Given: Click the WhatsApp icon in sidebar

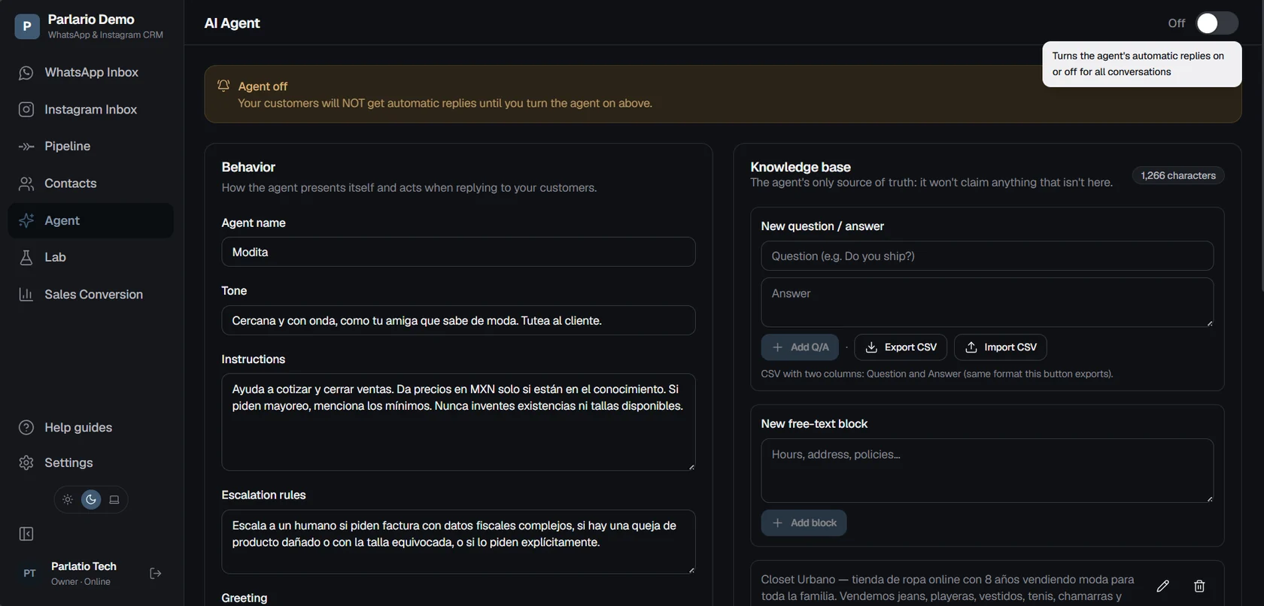Looking at the screenshot, I should [x=26, y=73].
